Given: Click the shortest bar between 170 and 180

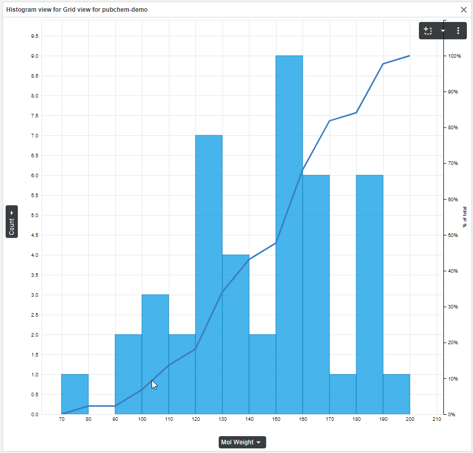Looking at the screenshot, I should click(343, 393).
